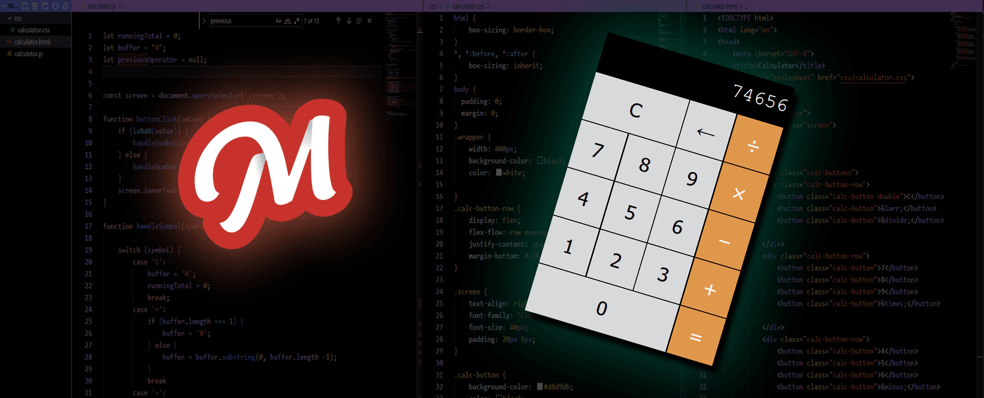Viewport: 984px width, 398px height.
Task: Click calculator digit 4
Action: coord(583,198)
